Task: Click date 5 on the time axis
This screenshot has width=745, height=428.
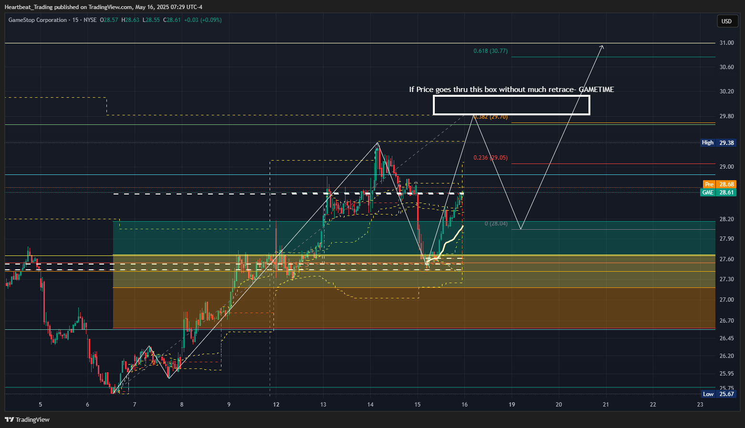Action: pyautogui.click(x=41, y=405)
